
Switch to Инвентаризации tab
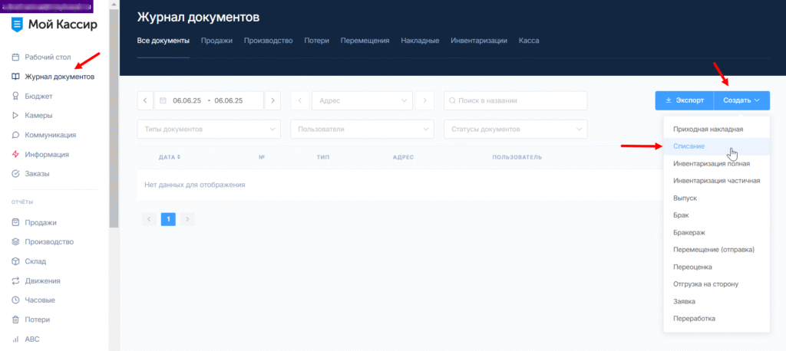(x=479, y=41)
